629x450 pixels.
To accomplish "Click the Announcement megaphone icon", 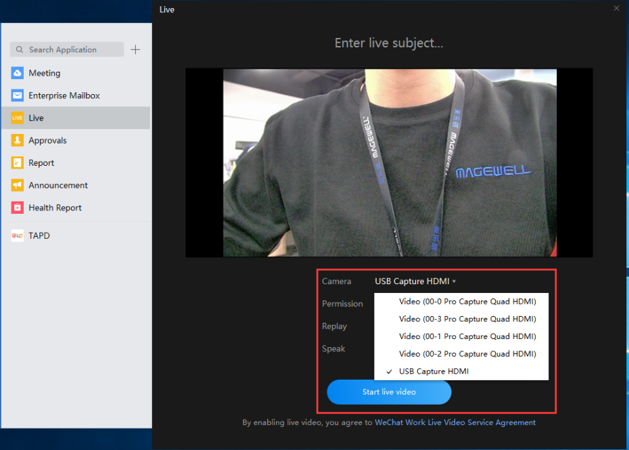I will (x=18, y=185).
